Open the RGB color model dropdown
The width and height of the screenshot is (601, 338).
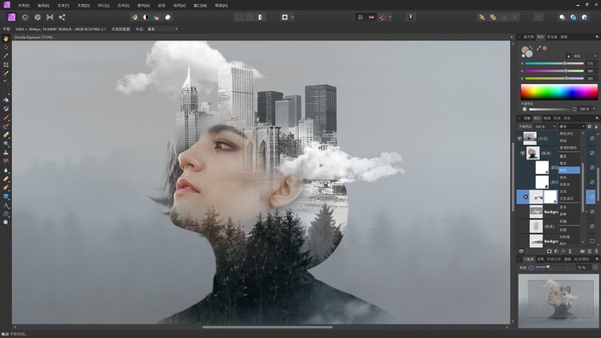(x=585, y=56)
